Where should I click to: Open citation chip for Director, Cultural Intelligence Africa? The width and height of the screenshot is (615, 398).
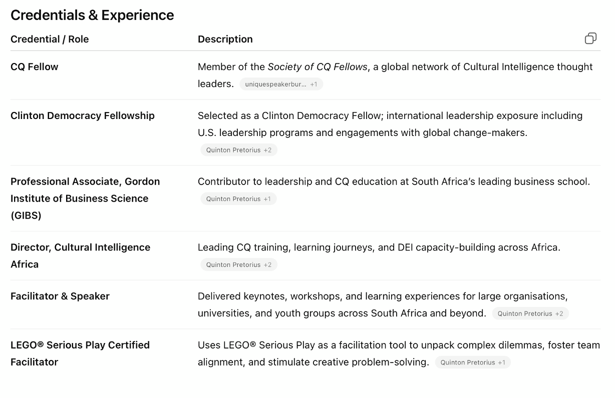coord(239,265)
